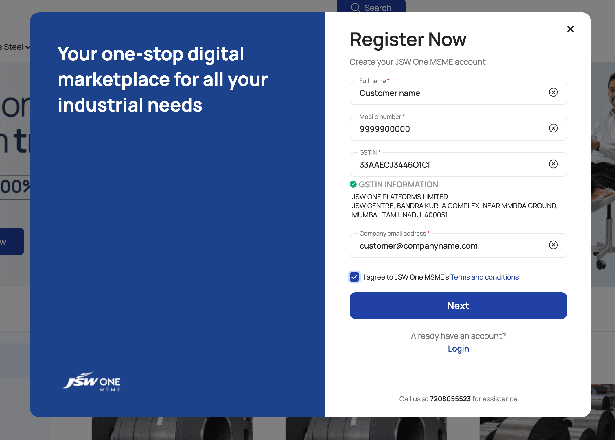615x440 pixels.
Task: Open the Terms and conditions link
Action: (x=484, y=277)
